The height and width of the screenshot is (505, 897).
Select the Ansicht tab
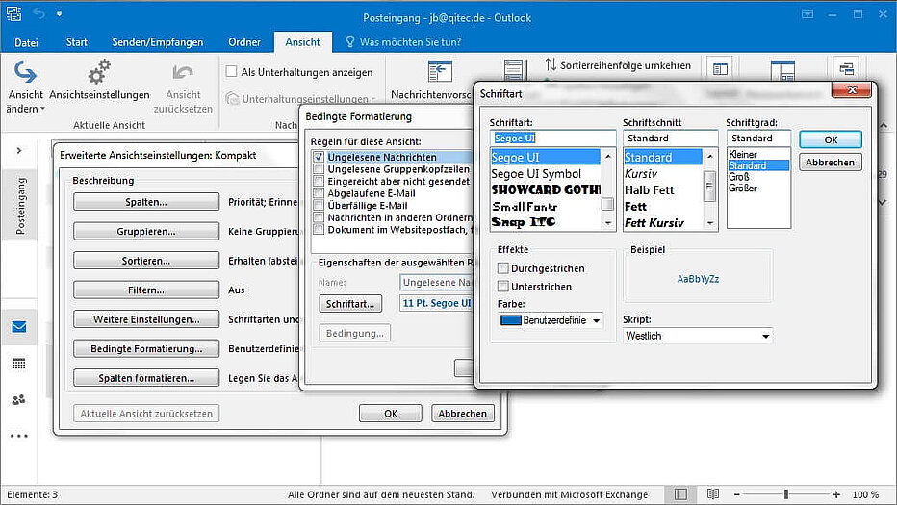click(x=302, y=42)
